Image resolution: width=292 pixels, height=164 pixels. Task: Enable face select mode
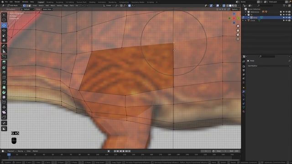pyautogui.click(x=29, y=5)
